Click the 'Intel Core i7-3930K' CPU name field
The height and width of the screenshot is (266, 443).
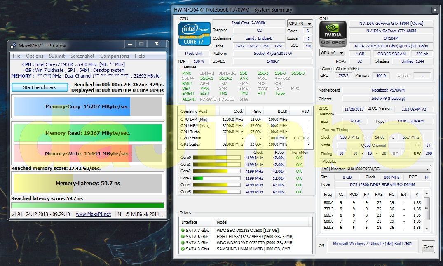click(x=248, y=23)
